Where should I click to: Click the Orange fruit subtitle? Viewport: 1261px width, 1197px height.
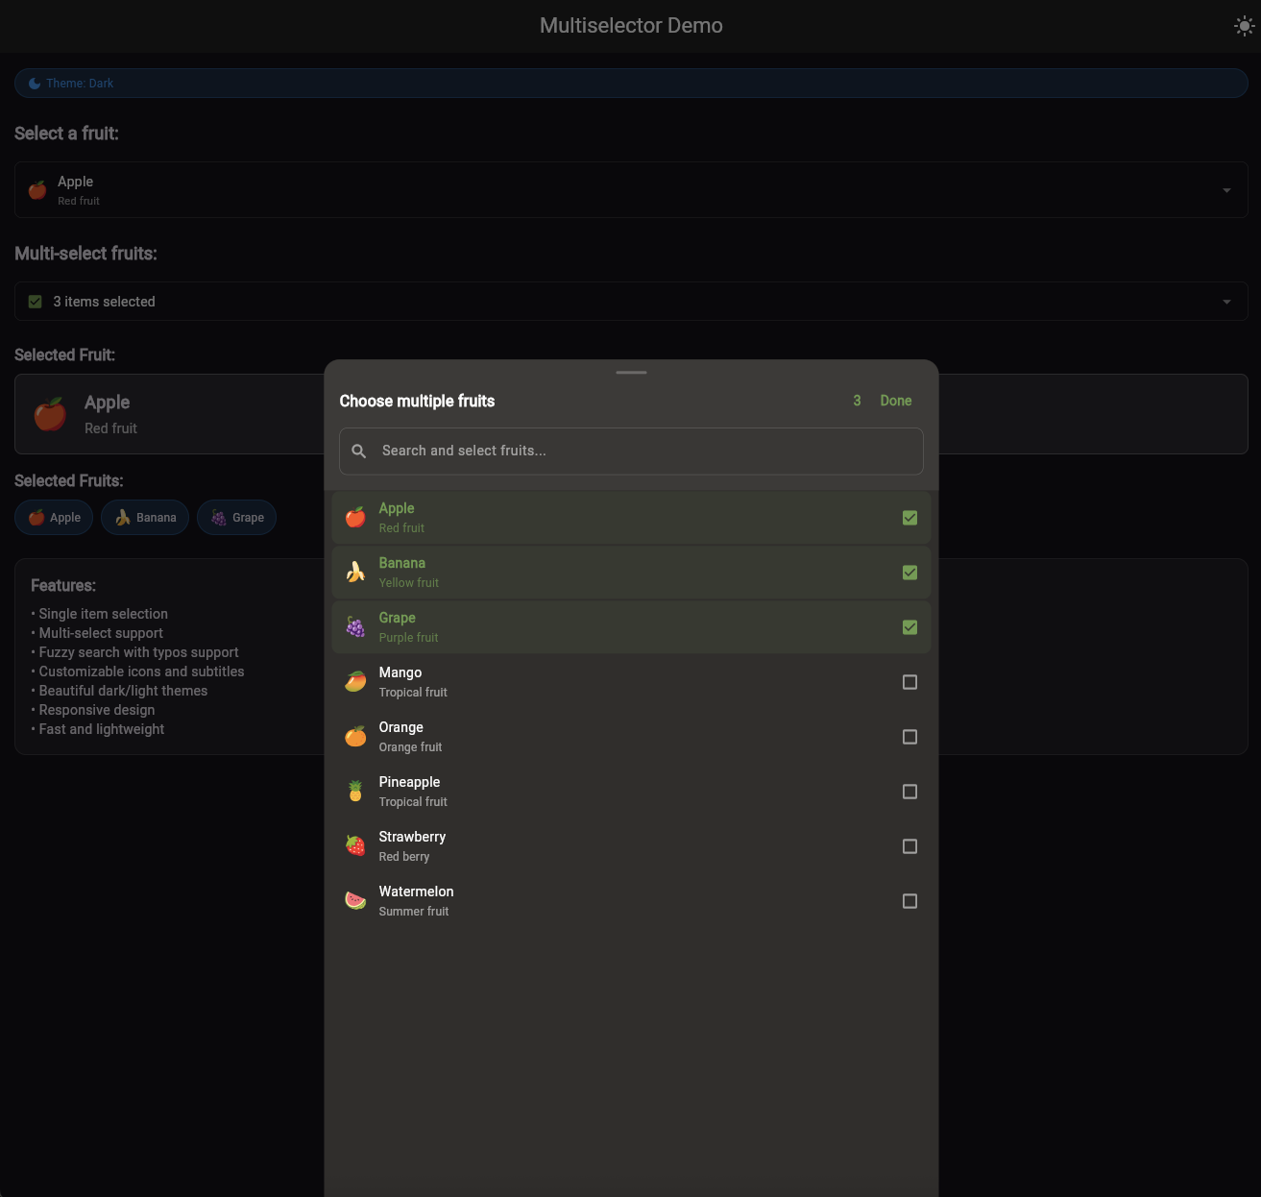[410, 747]
